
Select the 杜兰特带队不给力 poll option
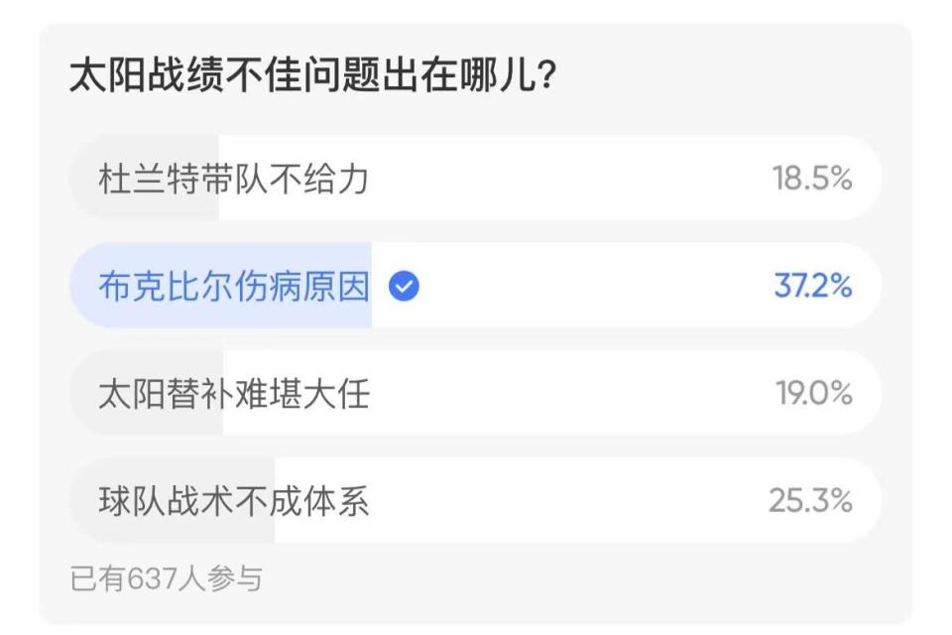[233, 180]
